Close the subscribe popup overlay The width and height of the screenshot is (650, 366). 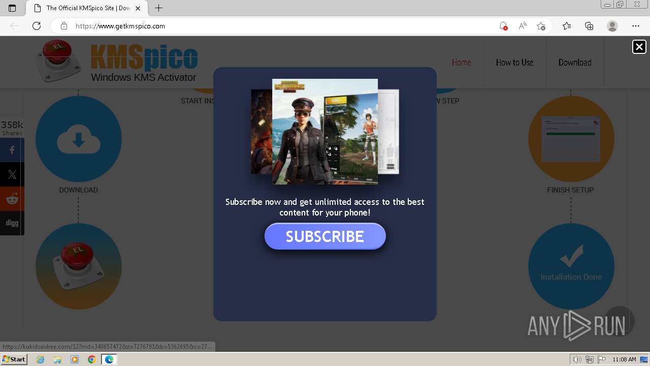coord(639,47)
